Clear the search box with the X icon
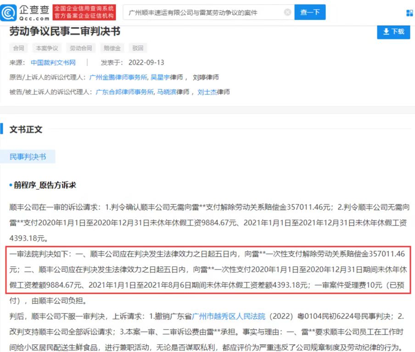Screen dimensions: 415x352 point(287,12)
